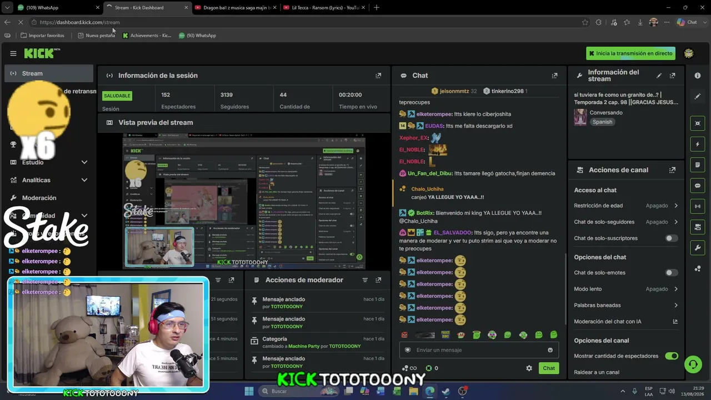Image resolution: width=711 pixels, height=400 pixels.
Task: Disable Mostrar cantidad de espectadores switch
Action: click(672, 356)
